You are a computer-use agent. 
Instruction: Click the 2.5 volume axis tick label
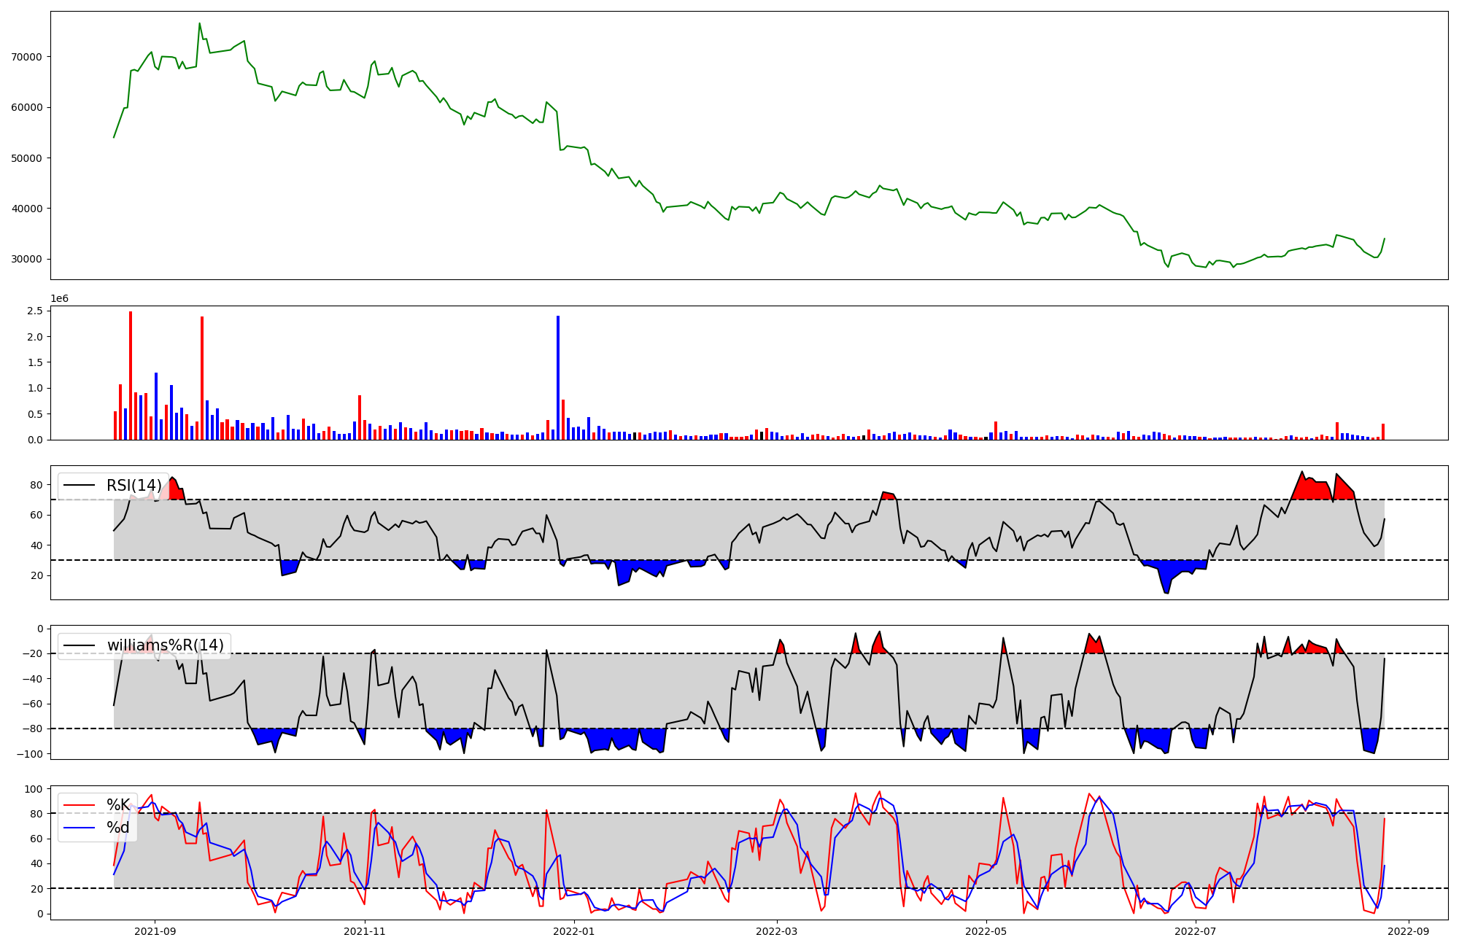pos(34,311)
